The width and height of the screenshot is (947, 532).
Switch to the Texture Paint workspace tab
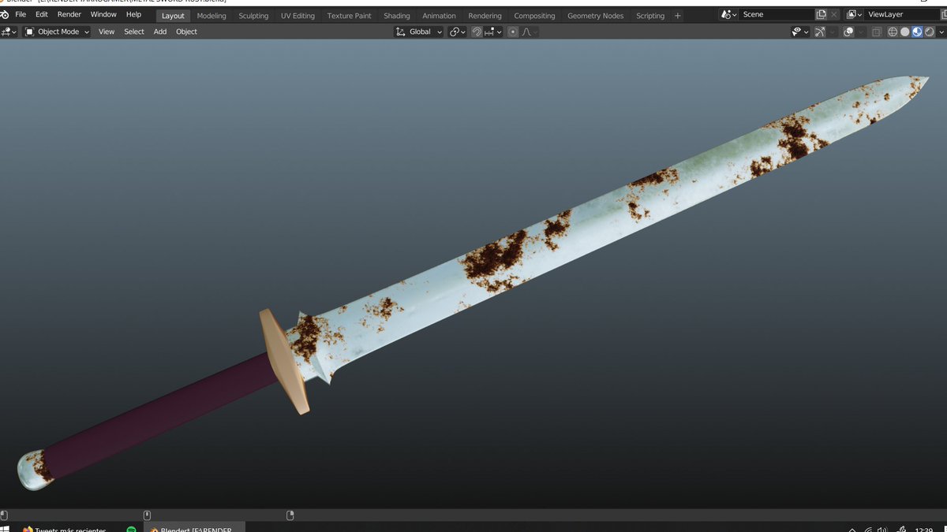350,16
